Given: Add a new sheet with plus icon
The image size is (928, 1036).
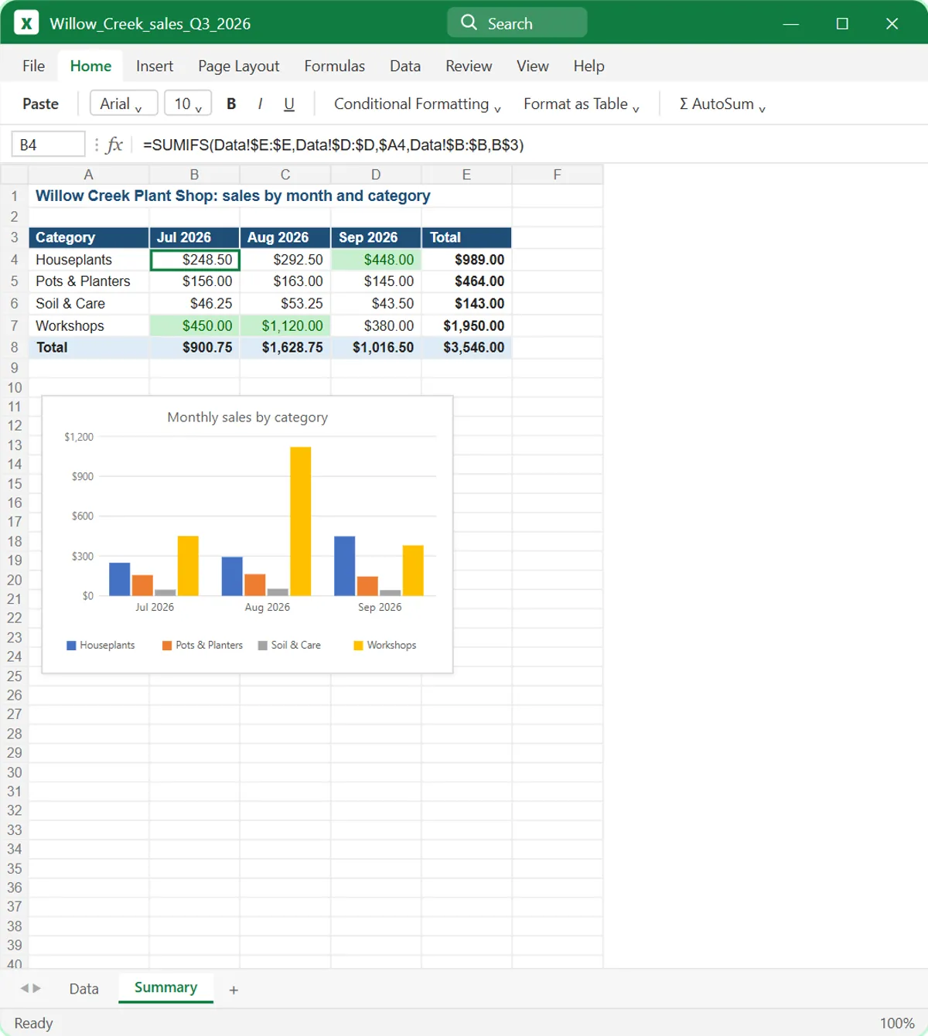Looking at the screenshot, I should [x=234, y=990].
